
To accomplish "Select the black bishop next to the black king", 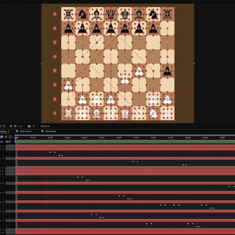I will coord(139,14).
